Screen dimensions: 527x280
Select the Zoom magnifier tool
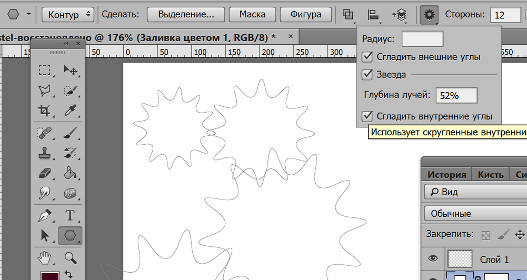coord(70,258)
